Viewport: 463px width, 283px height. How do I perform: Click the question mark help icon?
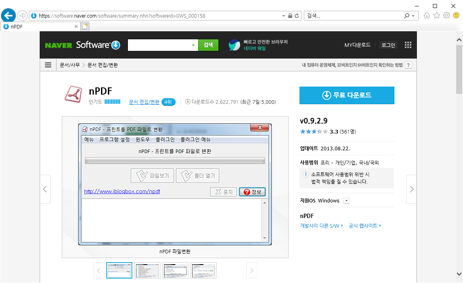click(408, 65)
